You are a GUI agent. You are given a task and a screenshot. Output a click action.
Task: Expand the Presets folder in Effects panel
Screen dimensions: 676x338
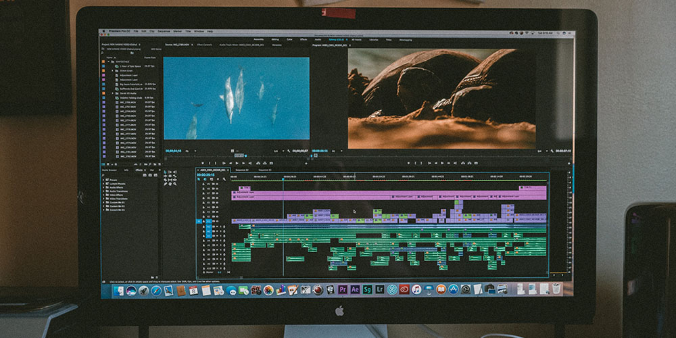[103, 180]
